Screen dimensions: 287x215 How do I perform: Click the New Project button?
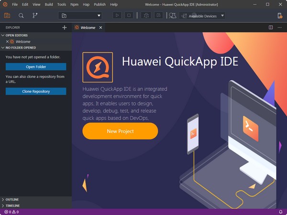click(x=120, y=131)
